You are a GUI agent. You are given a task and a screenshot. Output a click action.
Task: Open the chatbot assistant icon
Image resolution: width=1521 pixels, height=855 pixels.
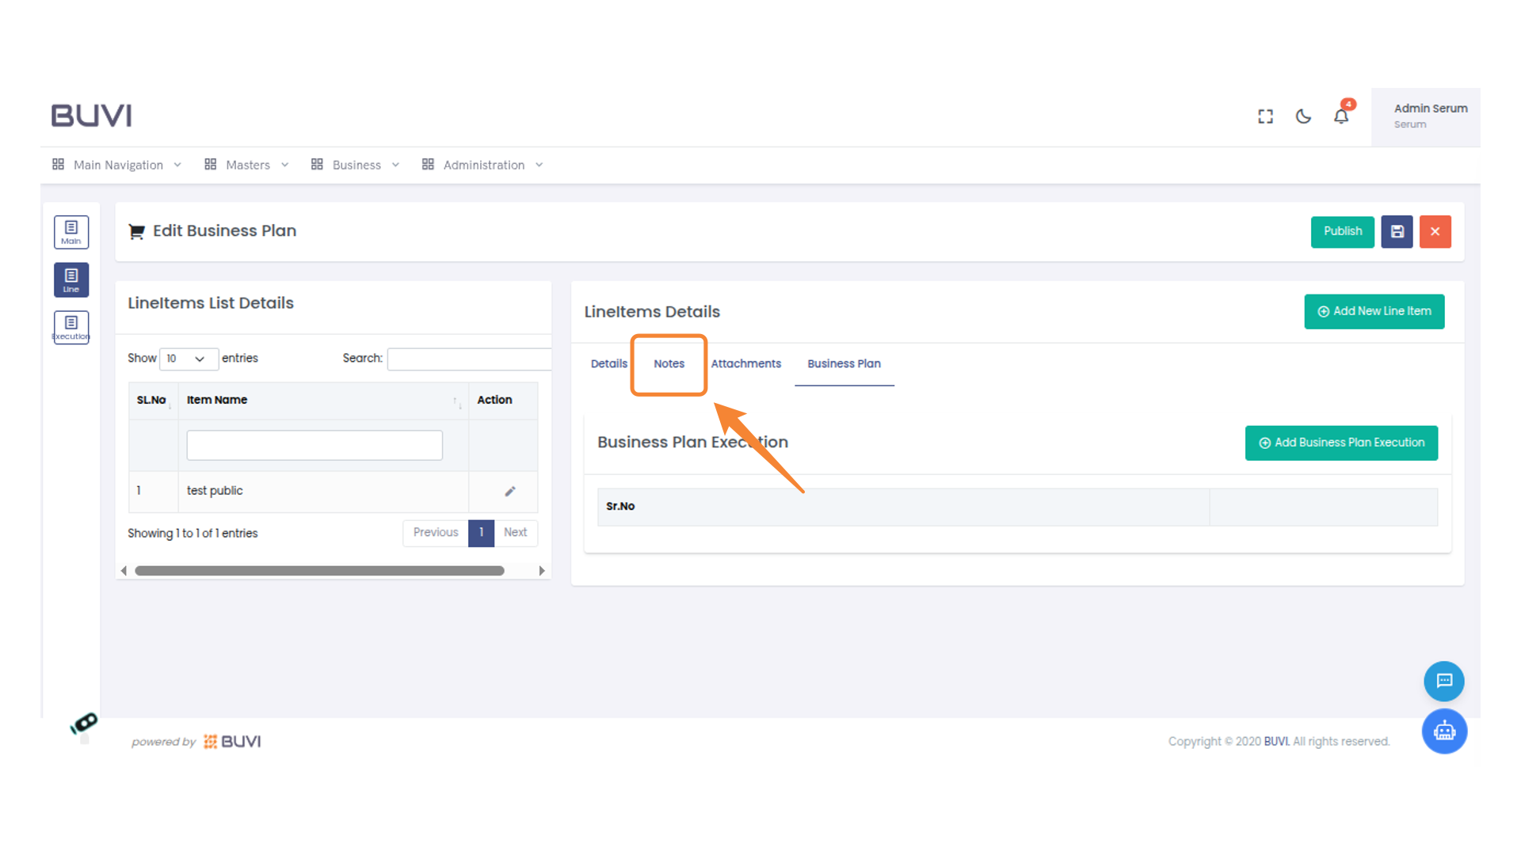click(1443, 731)
